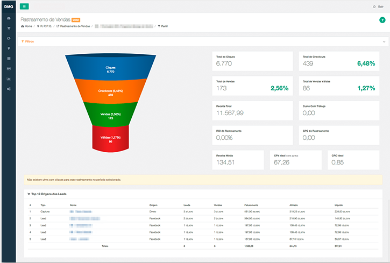Click the orange Checkouts funnel segment

pos(110,93)
